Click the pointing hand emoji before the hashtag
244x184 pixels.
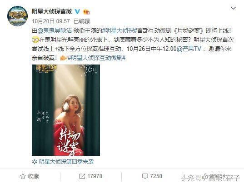point(63,58)
